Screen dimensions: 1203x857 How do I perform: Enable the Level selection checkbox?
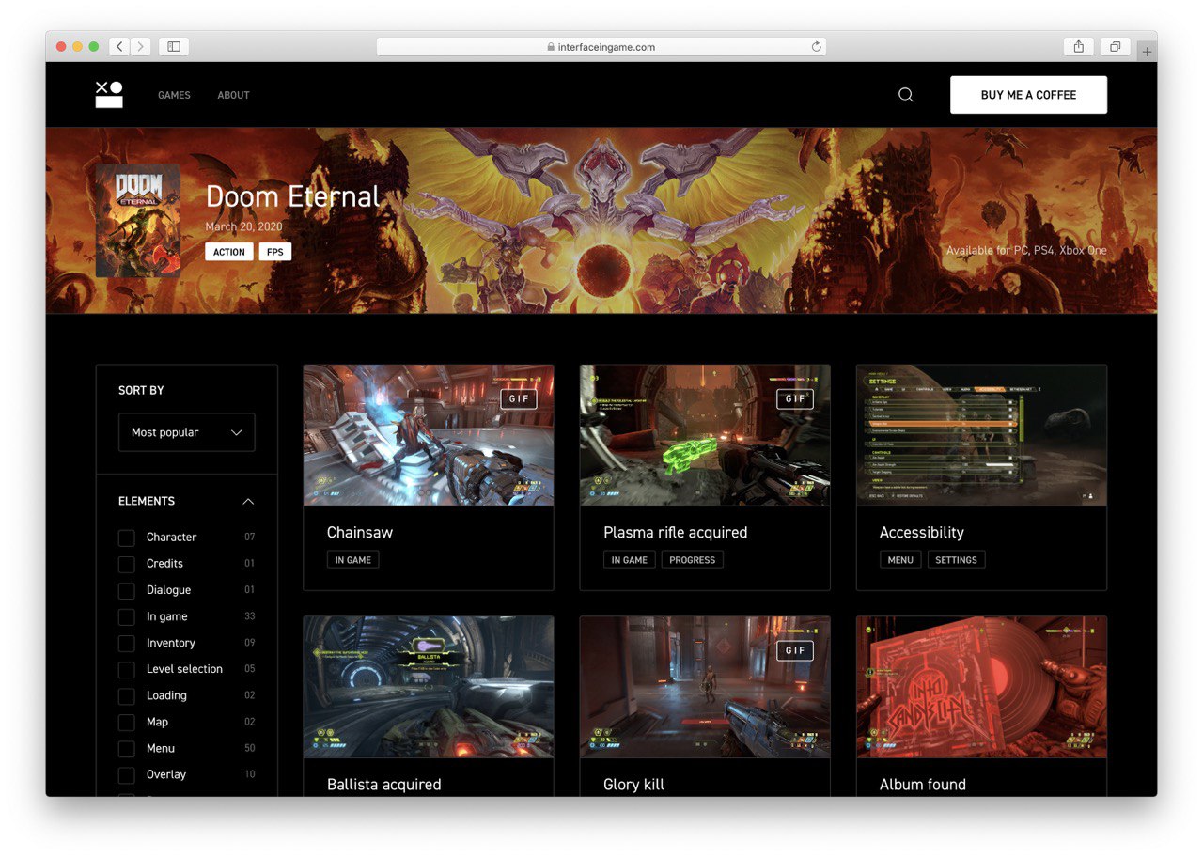tap(126, 669)
